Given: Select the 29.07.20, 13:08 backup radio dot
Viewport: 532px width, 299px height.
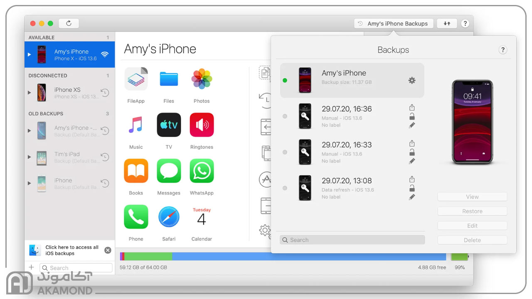Looking at the screenshot, I should (285, 188).
